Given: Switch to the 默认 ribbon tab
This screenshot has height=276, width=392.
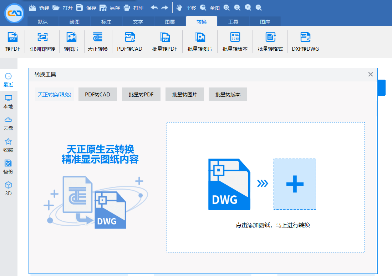Looking at the screenshot, I should (x=43, y=21).
